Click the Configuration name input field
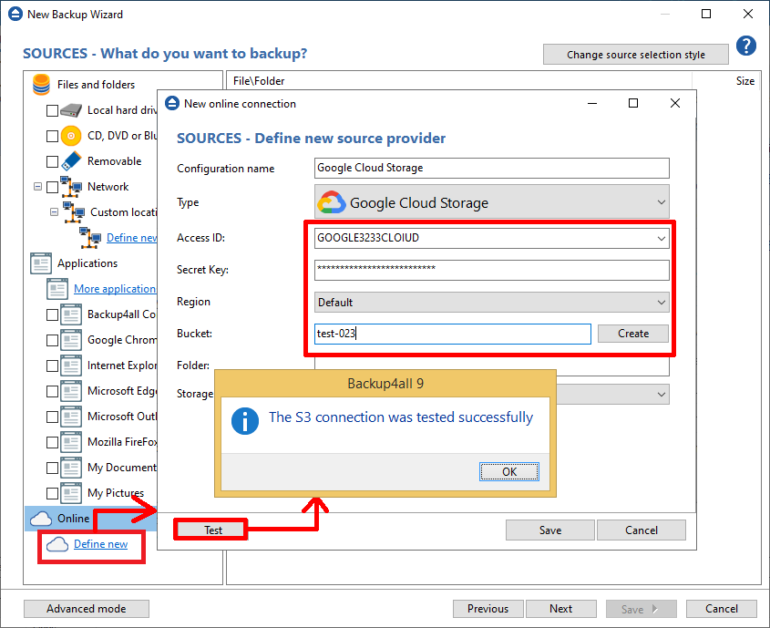Viewport: 770px width, 628px height. 491,168
